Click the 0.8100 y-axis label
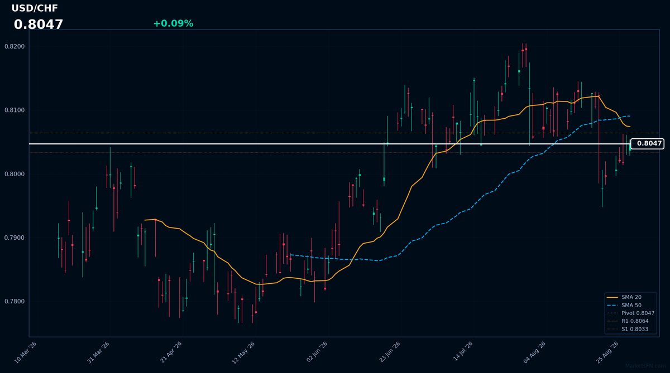 tap(15, 110)
